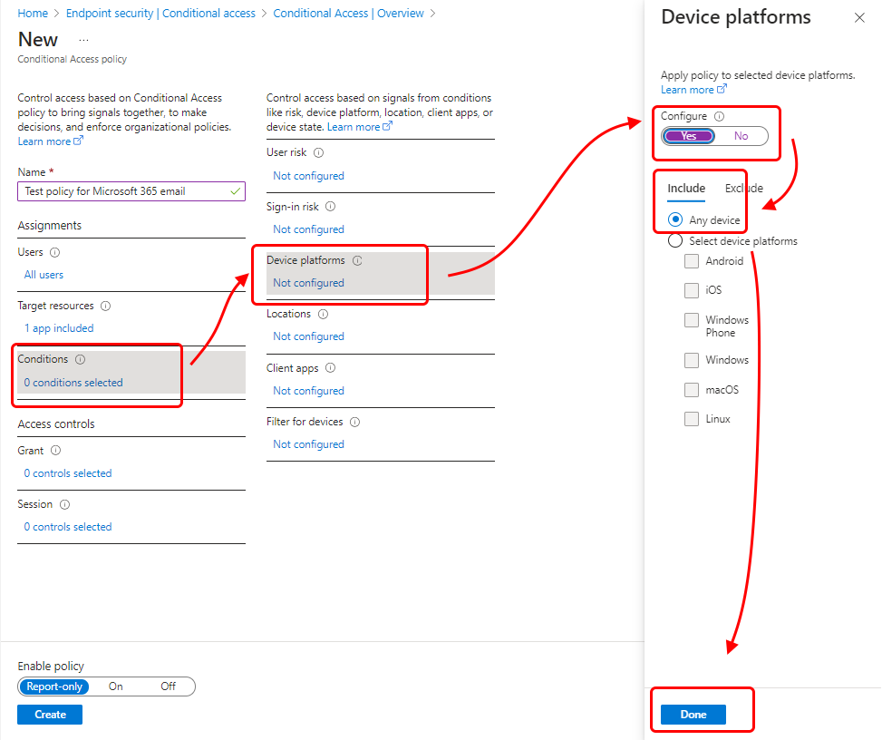This screenshot has height=740, width=882.
Task: Switch to the Exclude tab
Action: [743, 189]
